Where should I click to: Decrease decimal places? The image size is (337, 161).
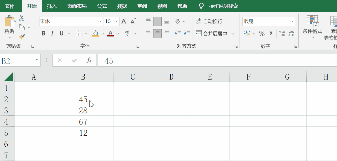pos(291,33)
